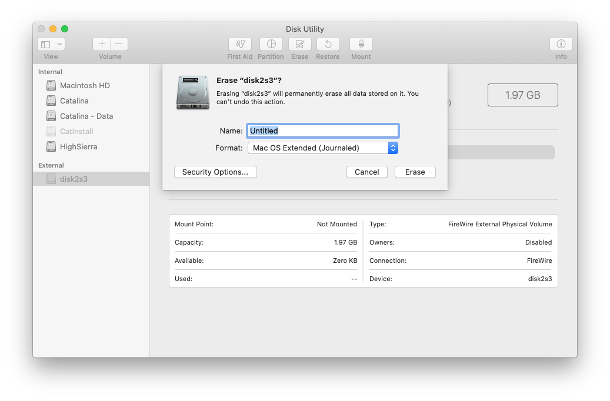Select the Catalina volume

[91, 101]
